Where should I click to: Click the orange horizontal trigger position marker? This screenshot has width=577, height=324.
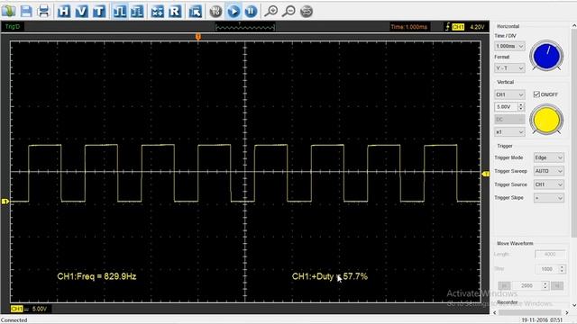pyautogui.click(x=198, y=37)
